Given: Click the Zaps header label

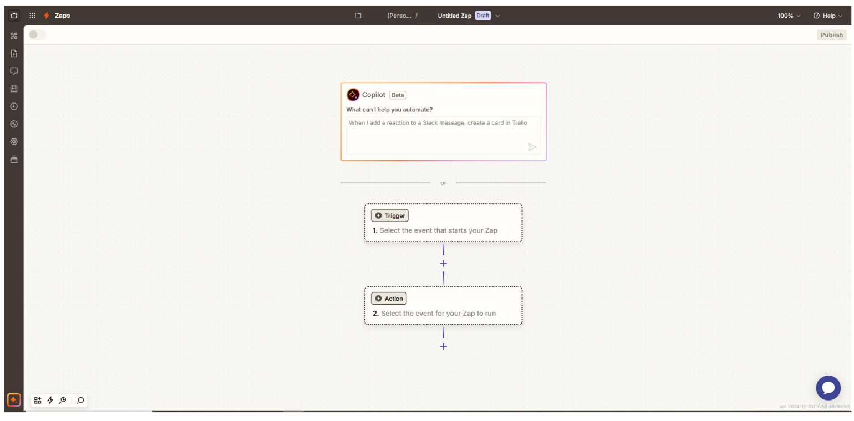Looking at the screenshot, I should [62, 16].
